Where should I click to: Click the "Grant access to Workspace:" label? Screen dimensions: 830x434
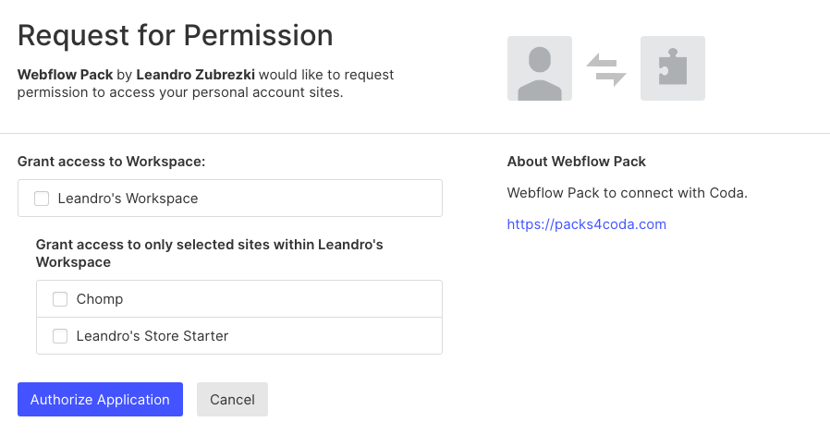(111, 162)
